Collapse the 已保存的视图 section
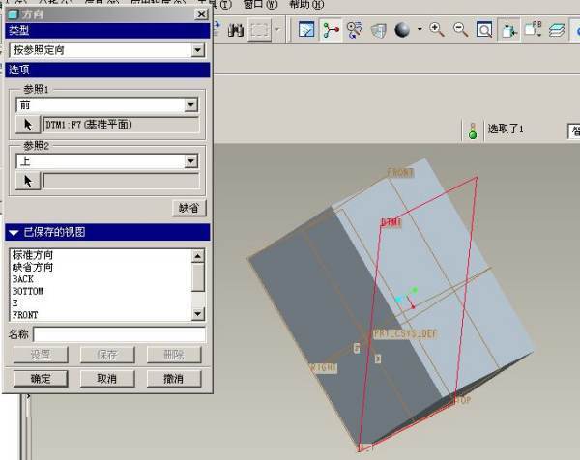The image size is (580, 460). [14, 233]
